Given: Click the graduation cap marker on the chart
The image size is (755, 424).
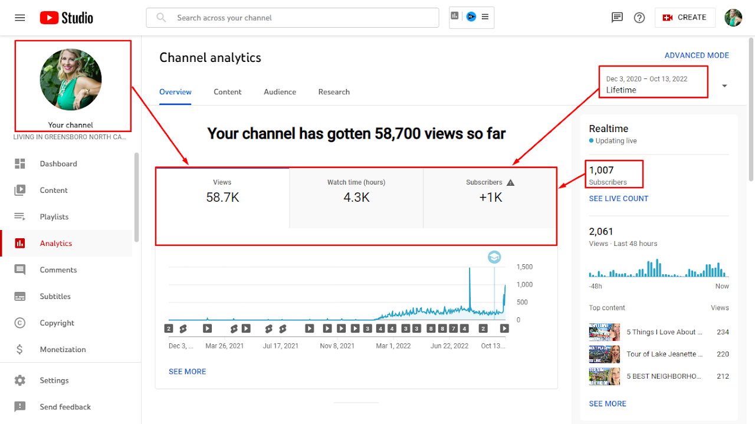Looking at the screenshot, I should (x=494, y=257).
